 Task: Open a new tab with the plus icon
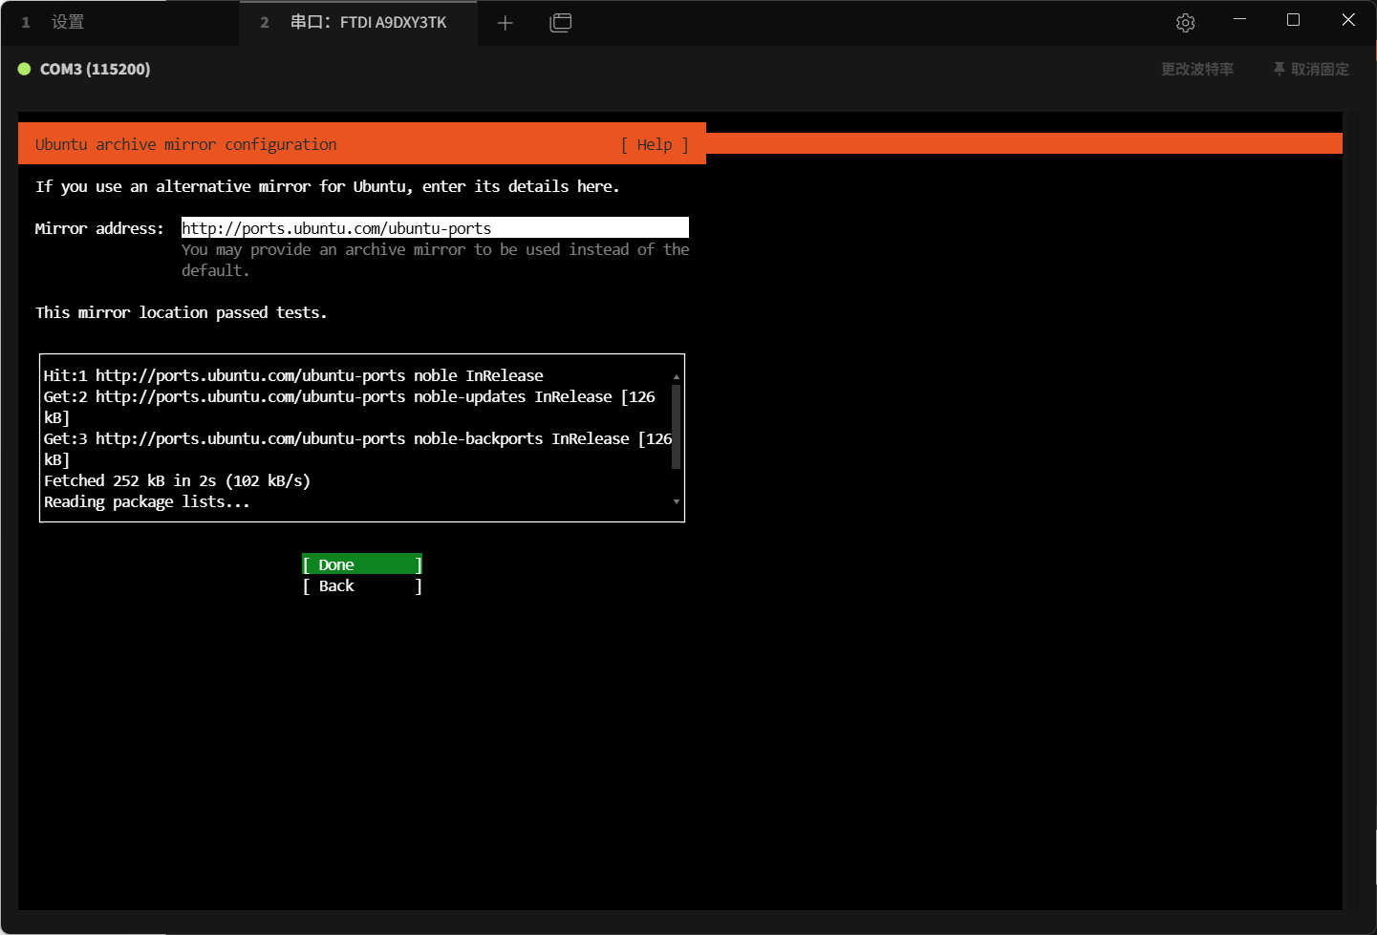click(x=506, y=23)
